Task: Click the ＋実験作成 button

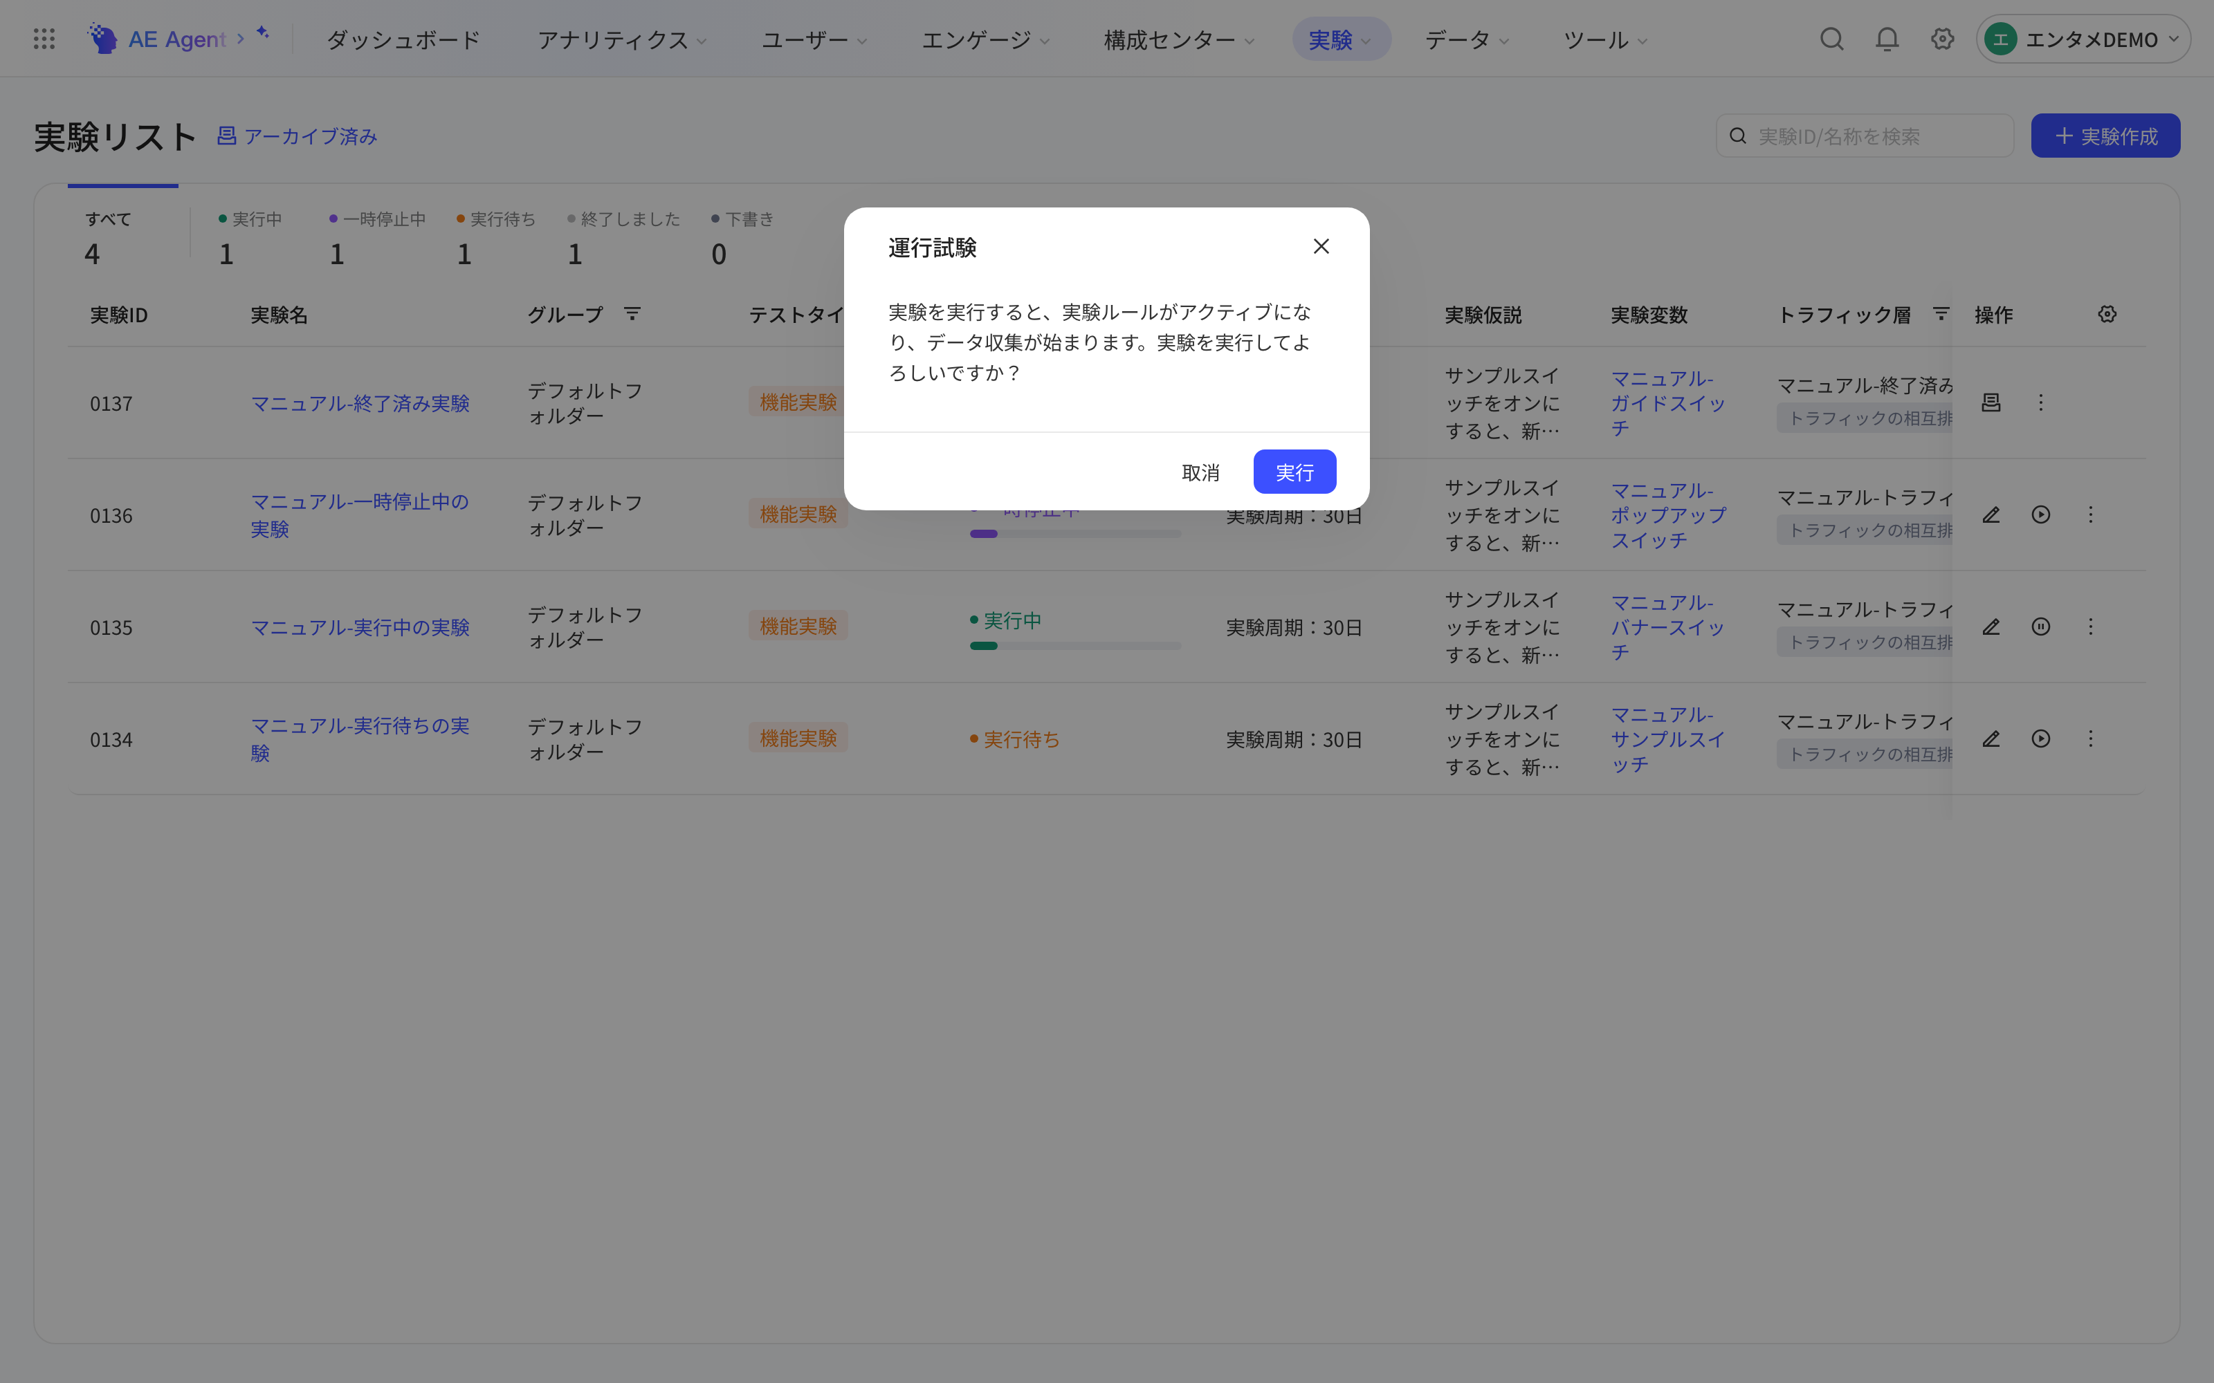Action: (2105, 136)
